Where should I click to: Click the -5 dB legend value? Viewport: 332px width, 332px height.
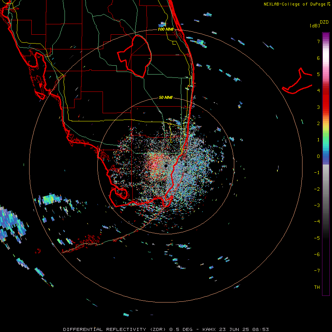317,238
